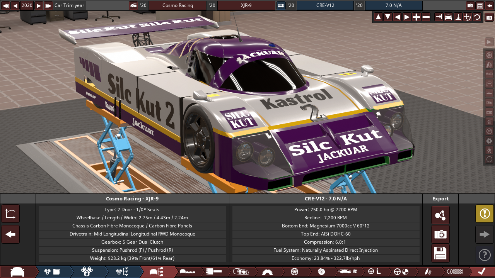495x278 pixels.
Task: Click the top-right back arrow icon
Action: [x=490, y=5]
